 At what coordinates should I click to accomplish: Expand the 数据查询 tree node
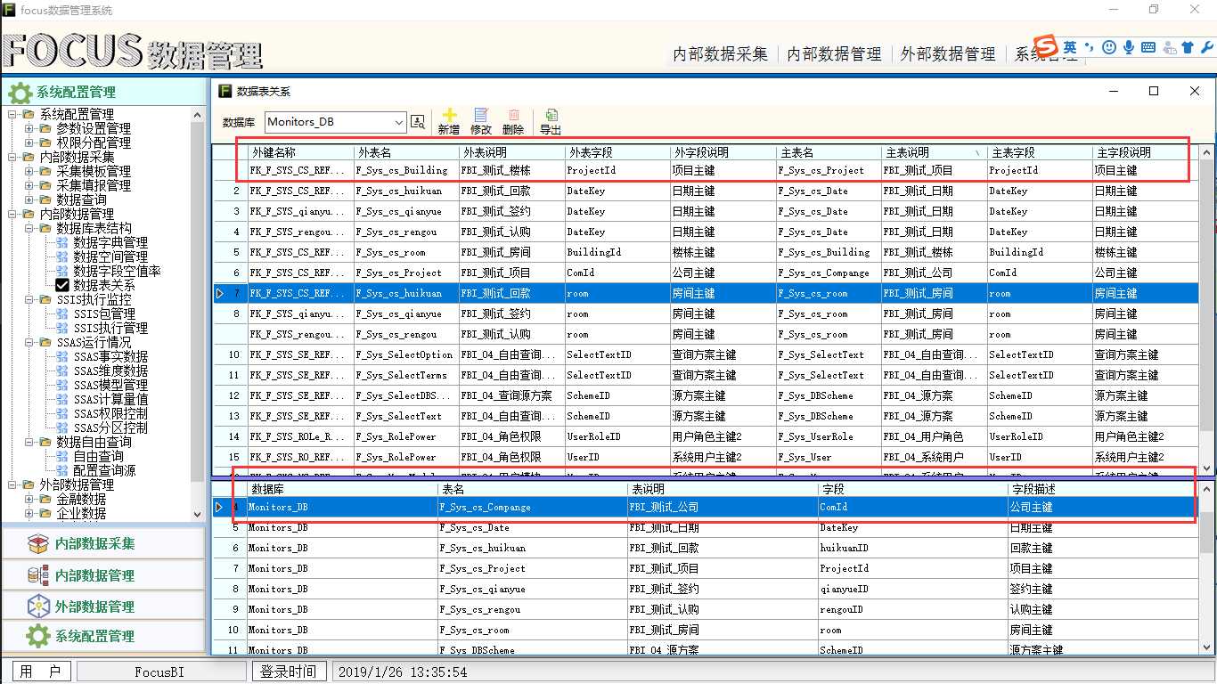(x=29, y=199)
